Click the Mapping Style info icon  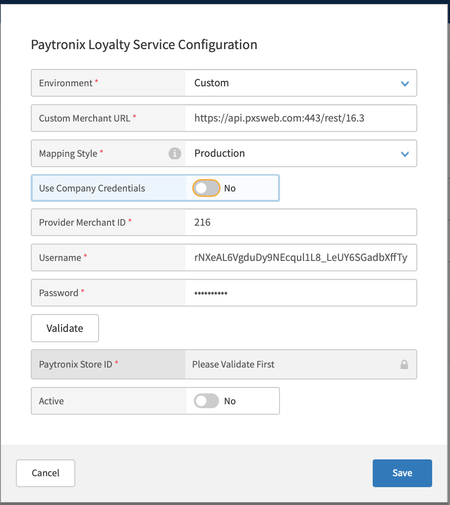(x=174, y=153)
